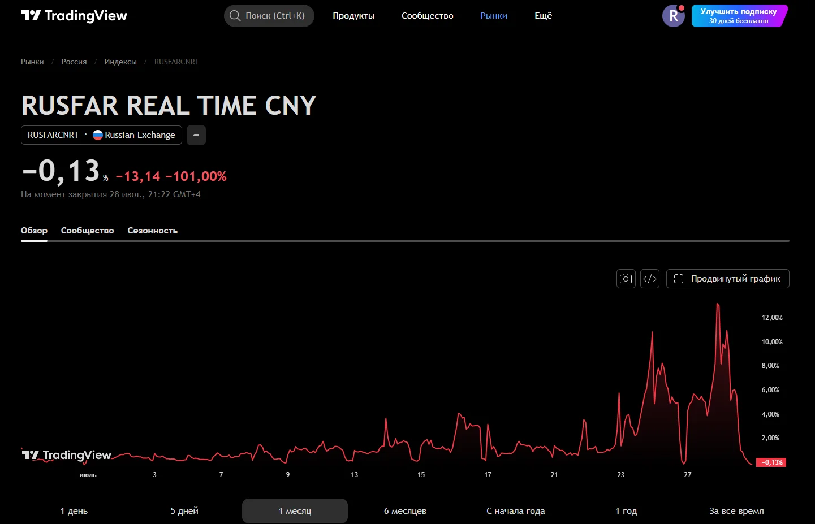Screen dimensions: 815x524
Task: Click the minus button beside the symbol
Action: 196,135
